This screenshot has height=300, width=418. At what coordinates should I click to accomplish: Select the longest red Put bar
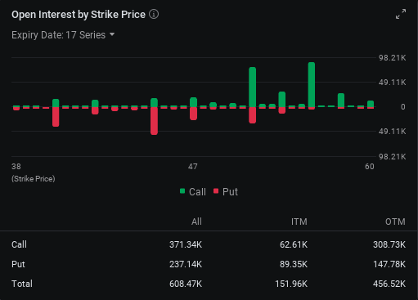tap(154, 121)
